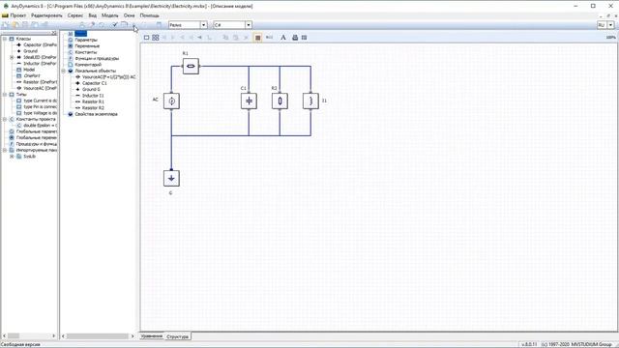Click the table icon right of the printer icon
Screen dimensions: 619x348
[x=304, y=38]
